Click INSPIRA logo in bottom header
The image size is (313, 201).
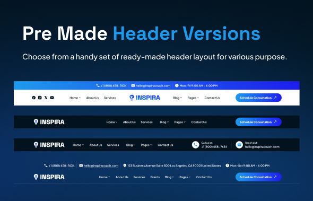(49, 177)
